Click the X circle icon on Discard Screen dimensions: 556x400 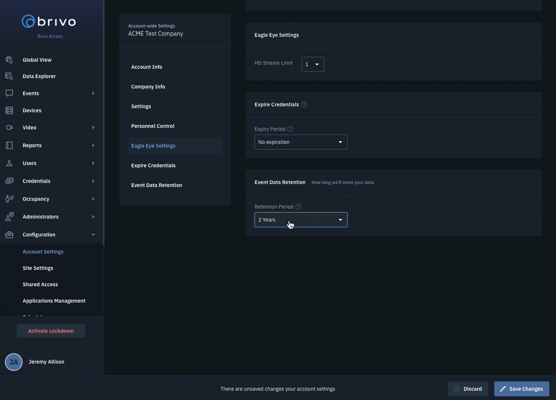[457, 389]
